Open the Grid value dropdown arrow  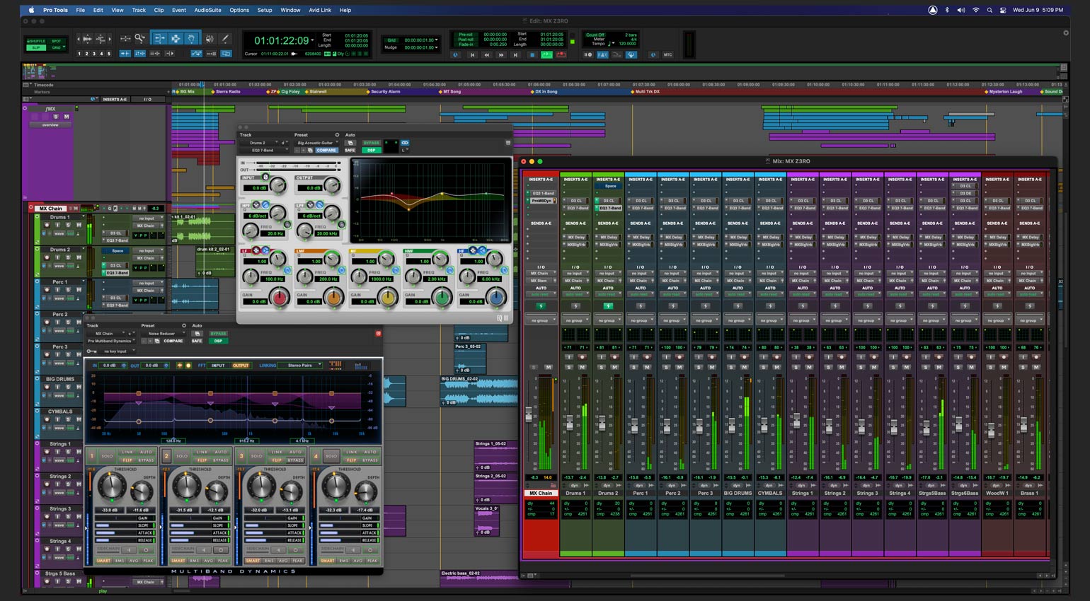click(x=437, y=40)
